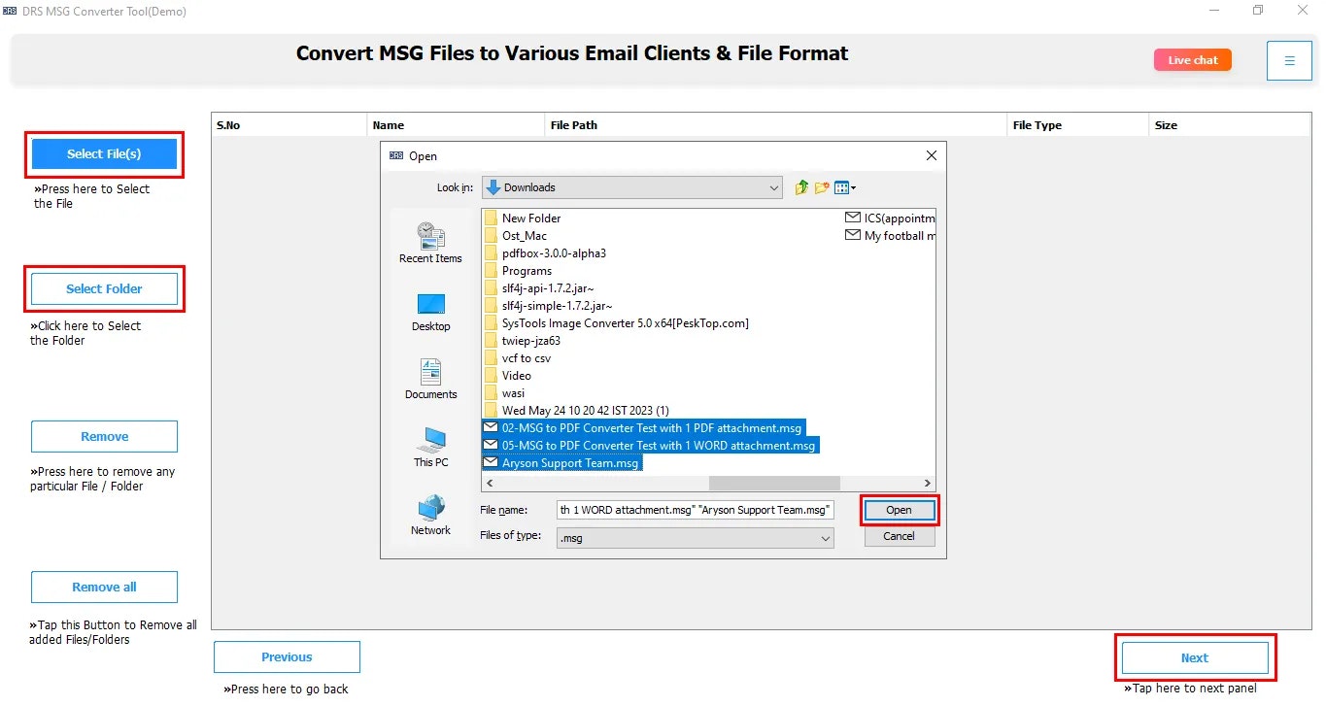
Task: Click the File Type column header
Action: pos(1078,125)
